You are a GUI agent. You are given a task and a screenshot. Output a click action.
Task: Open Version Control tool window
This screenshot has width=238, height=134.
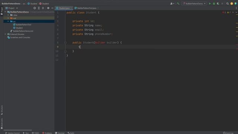12,133
